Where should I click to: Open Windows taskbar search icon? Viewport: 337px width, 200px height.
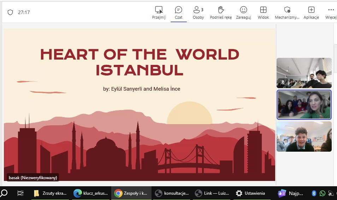point(4,193)
